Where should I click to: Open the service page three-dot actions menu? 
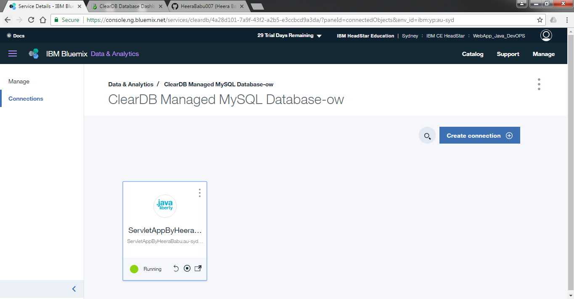539,84
